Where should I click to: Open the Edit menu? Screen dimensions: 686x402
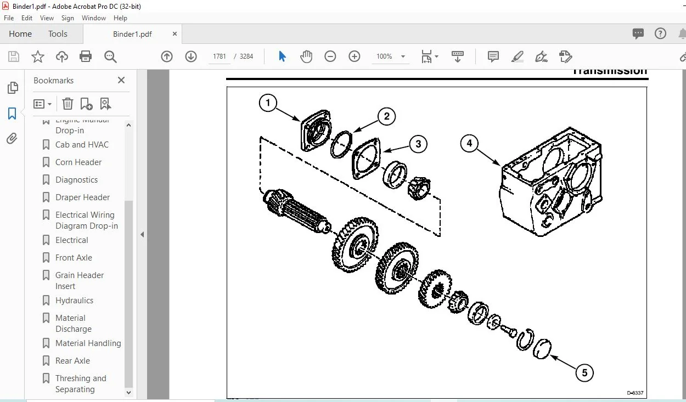pyautogui.click(x=27, y=18)
